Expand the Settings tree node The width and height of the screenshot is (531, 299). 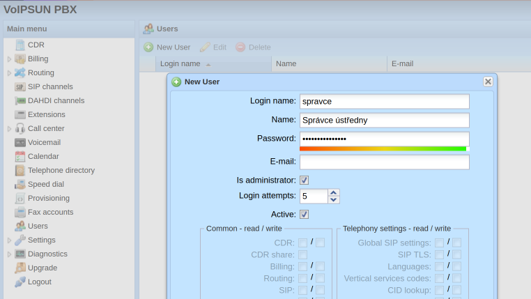(x=9, y=240)
